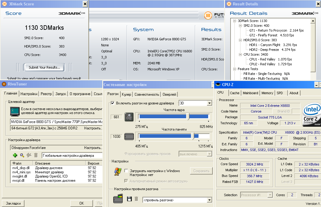Click the 3DMark Score window title icon
321x207 pixels.
coord(5,4)
